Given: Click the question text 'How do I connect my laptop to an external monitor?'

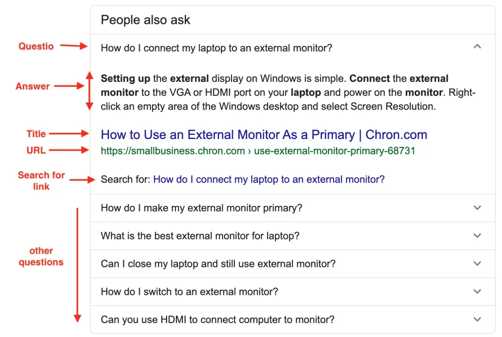Looking at the screenshot, I should point(216,48).
